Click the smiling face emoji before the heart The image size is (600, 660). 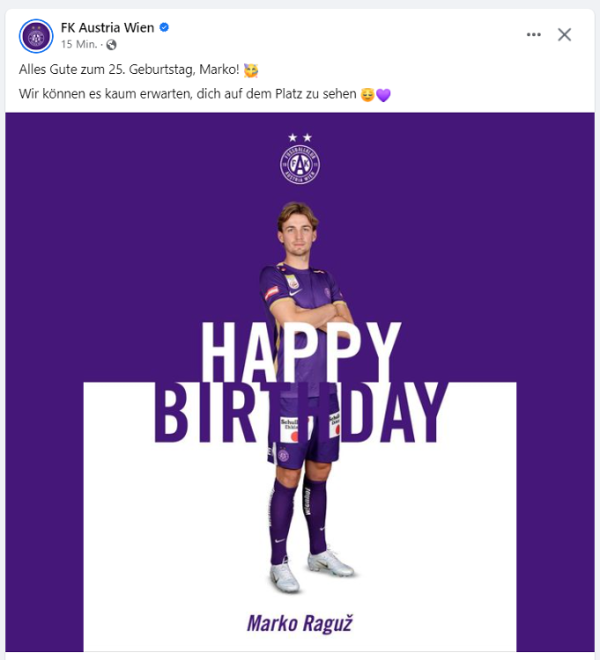(367, 94)
